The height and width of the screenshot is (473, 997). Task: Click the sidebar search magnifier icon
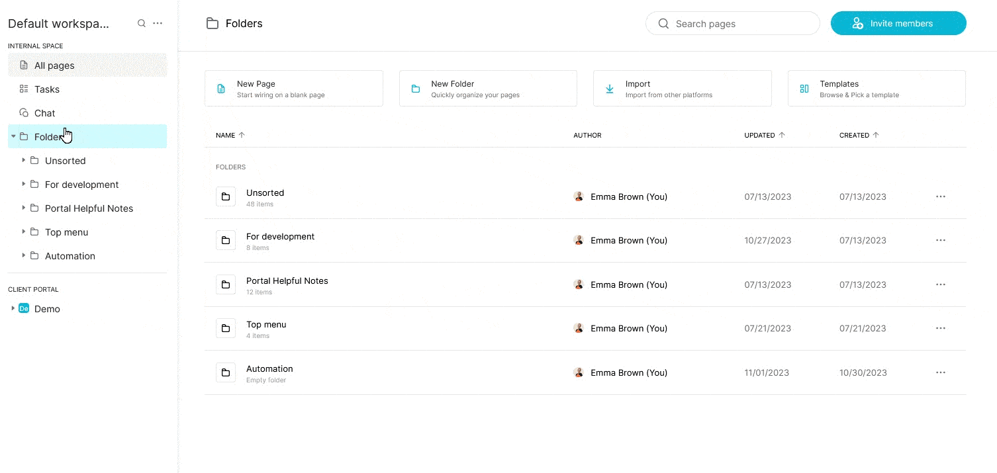click(x=141, y=23)
